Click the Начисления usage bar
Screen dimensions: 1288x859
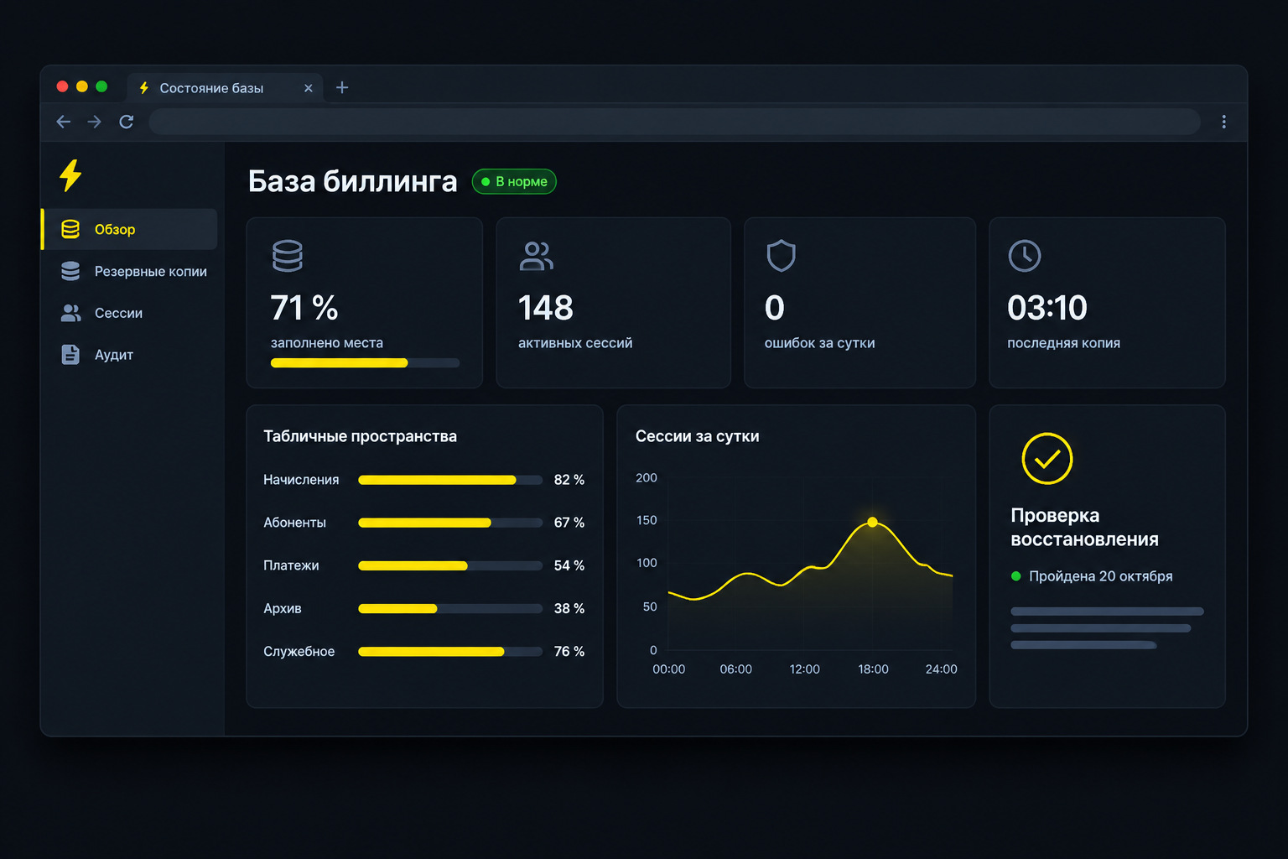click(450, 480)
